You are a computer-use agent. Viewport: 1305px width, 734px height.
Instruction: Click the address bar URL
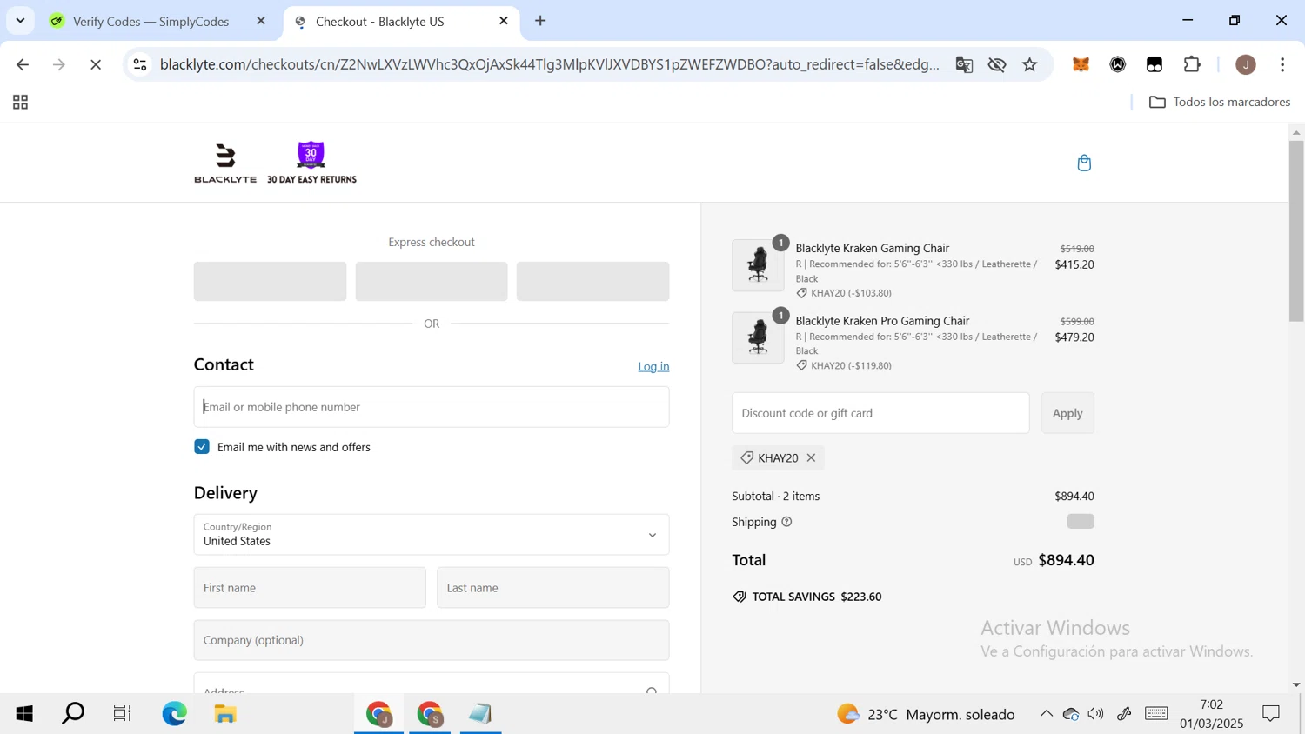coord(549,64)
